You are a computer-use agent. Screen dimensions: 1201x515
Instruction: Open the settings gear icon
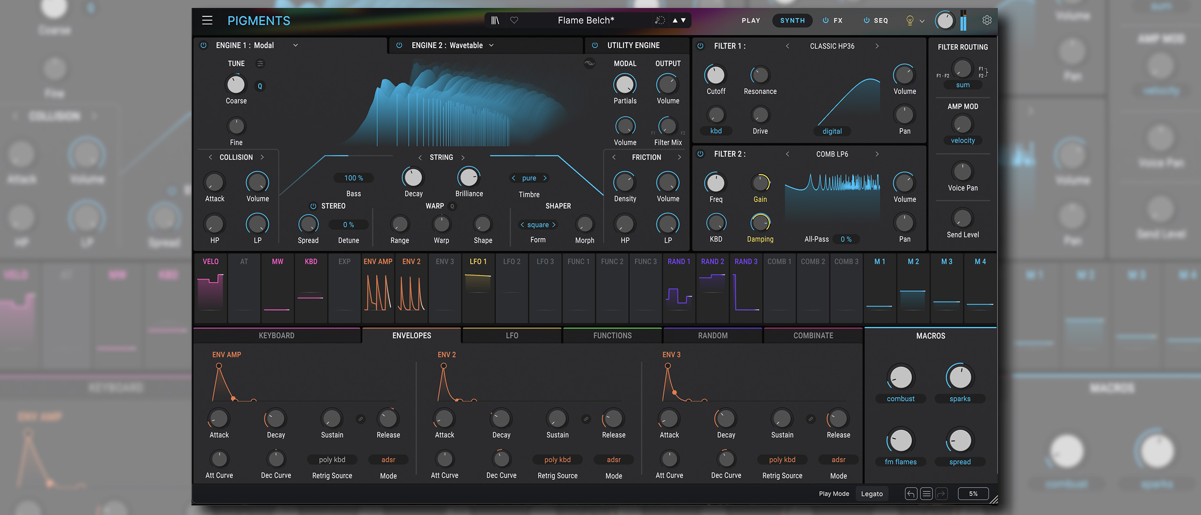pyautogui.click(x=987, y=20)
